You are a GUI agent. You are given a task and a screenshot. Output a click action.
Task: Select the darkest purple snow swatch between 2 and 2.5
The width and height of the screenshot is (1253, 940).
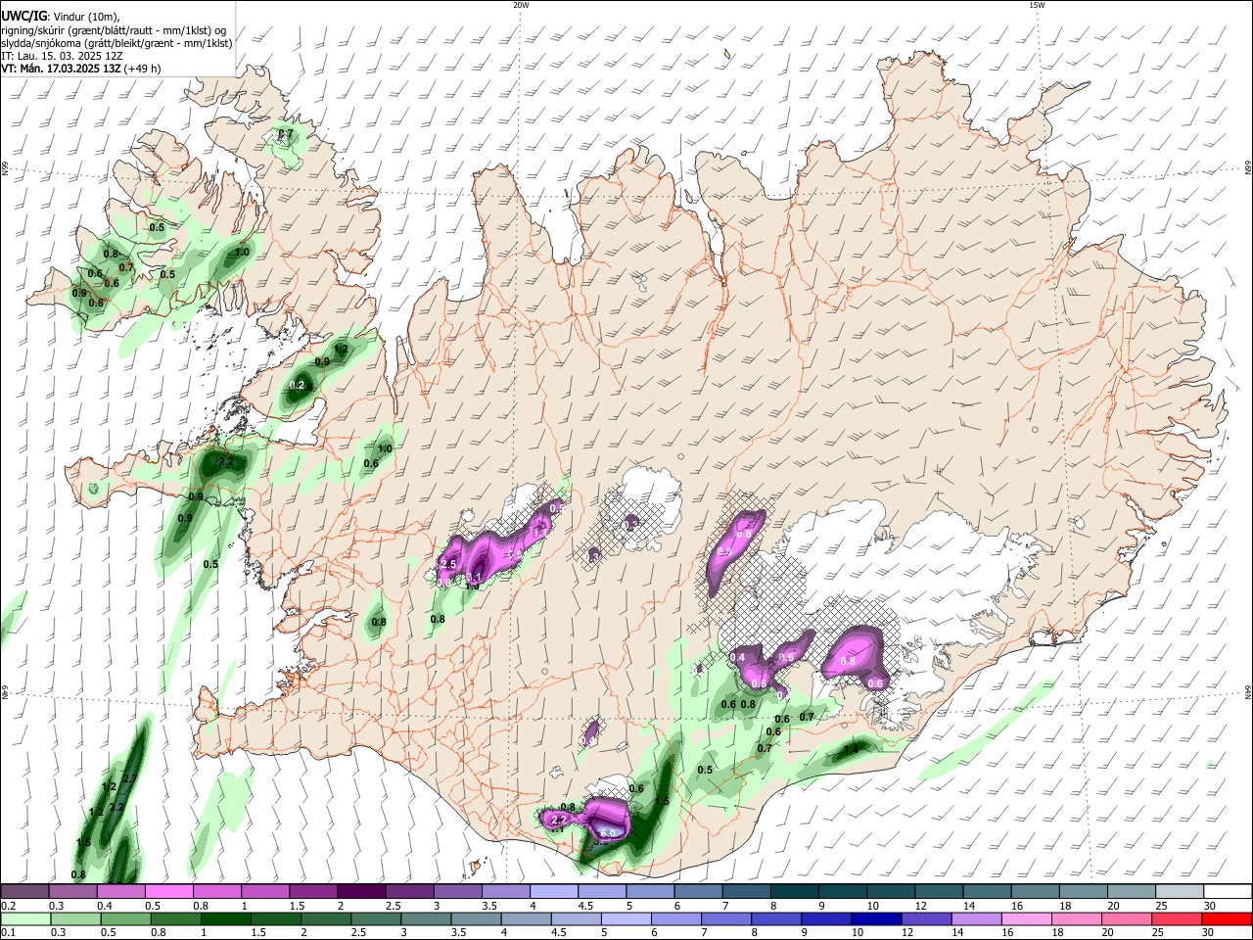(x=360, y=892)
